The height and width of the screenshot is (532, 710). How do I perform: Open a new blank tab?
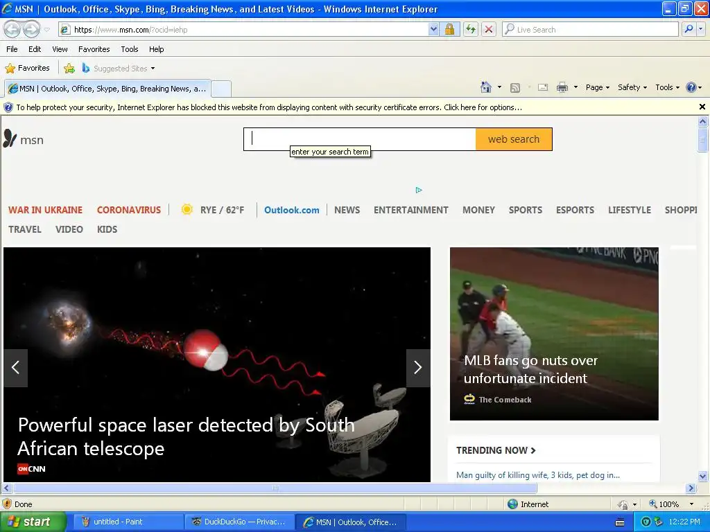pos(221,89)
